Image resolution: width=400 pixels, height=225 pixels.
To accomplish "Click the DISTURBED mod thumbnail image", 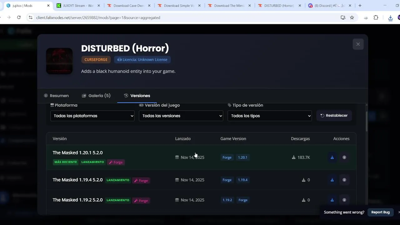I will click(x=59, y=61).
